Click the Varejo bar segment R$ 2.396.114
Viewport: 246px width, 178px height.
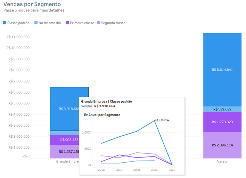[x=222, y=145]
